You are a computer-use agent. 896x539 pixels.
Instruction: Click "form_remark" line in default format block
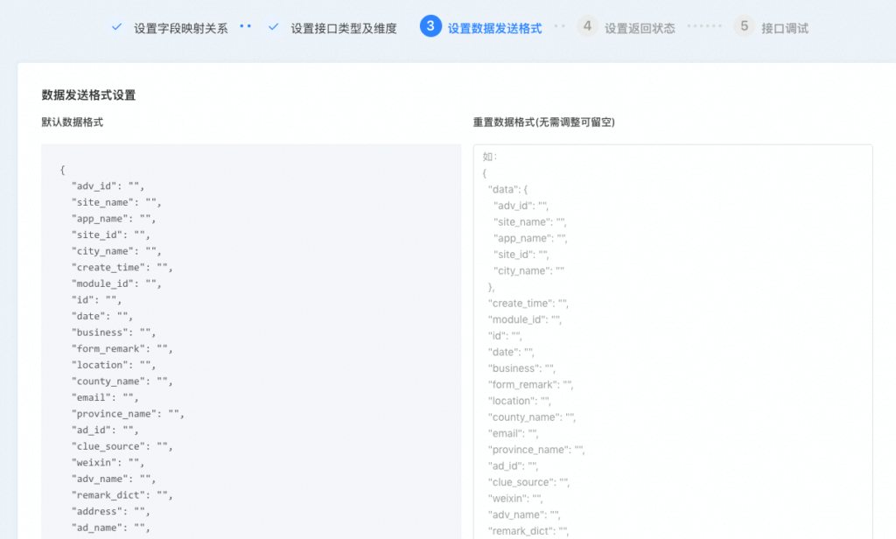point(122,348)
